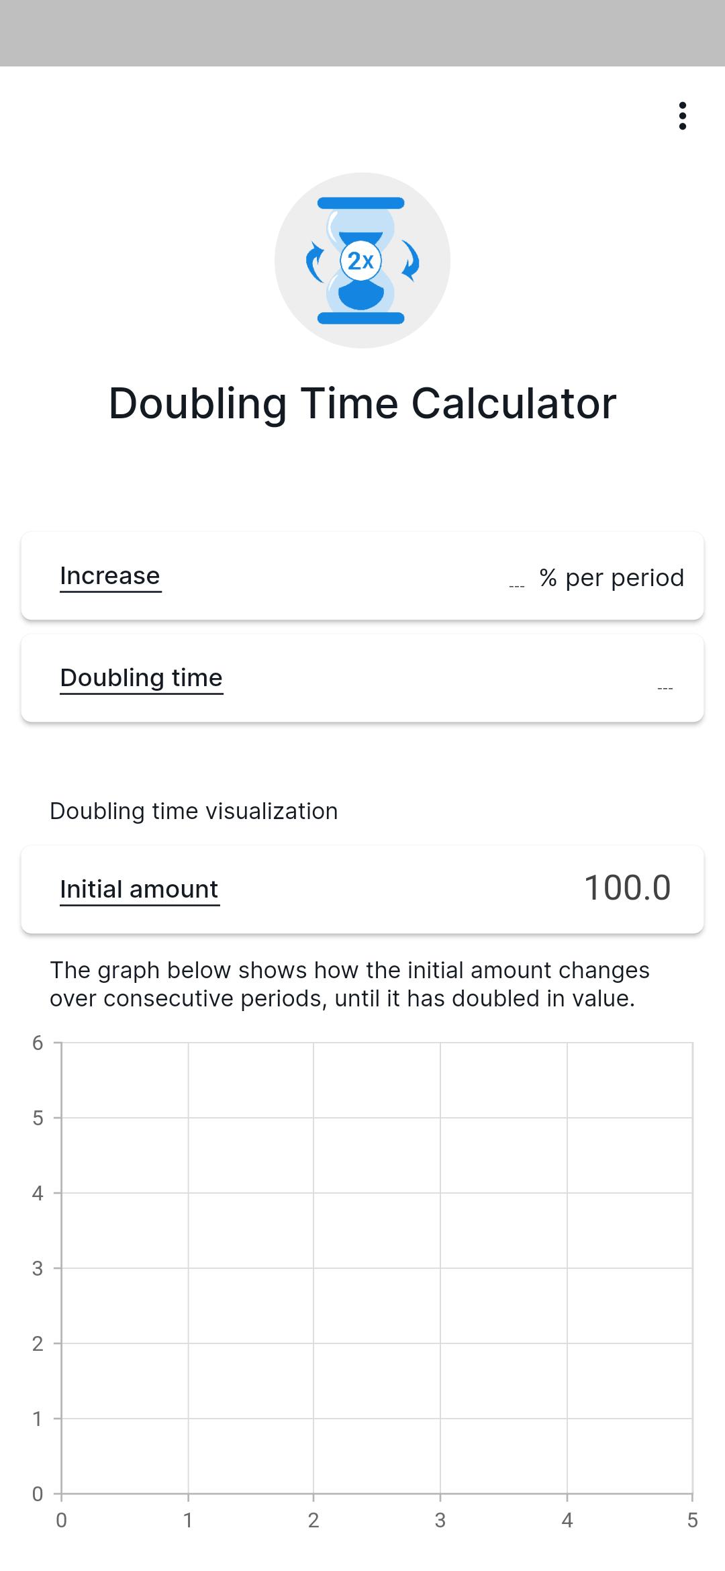
Task: Focus the Doubling time value field
Action: click(x=665, y=685)
